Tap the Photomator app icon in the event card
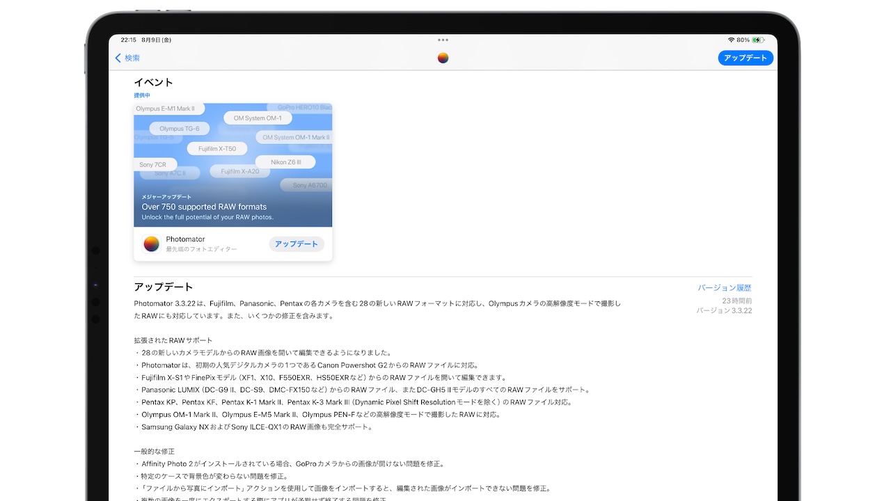Screen dimensions: 891x501 (151, 244)
